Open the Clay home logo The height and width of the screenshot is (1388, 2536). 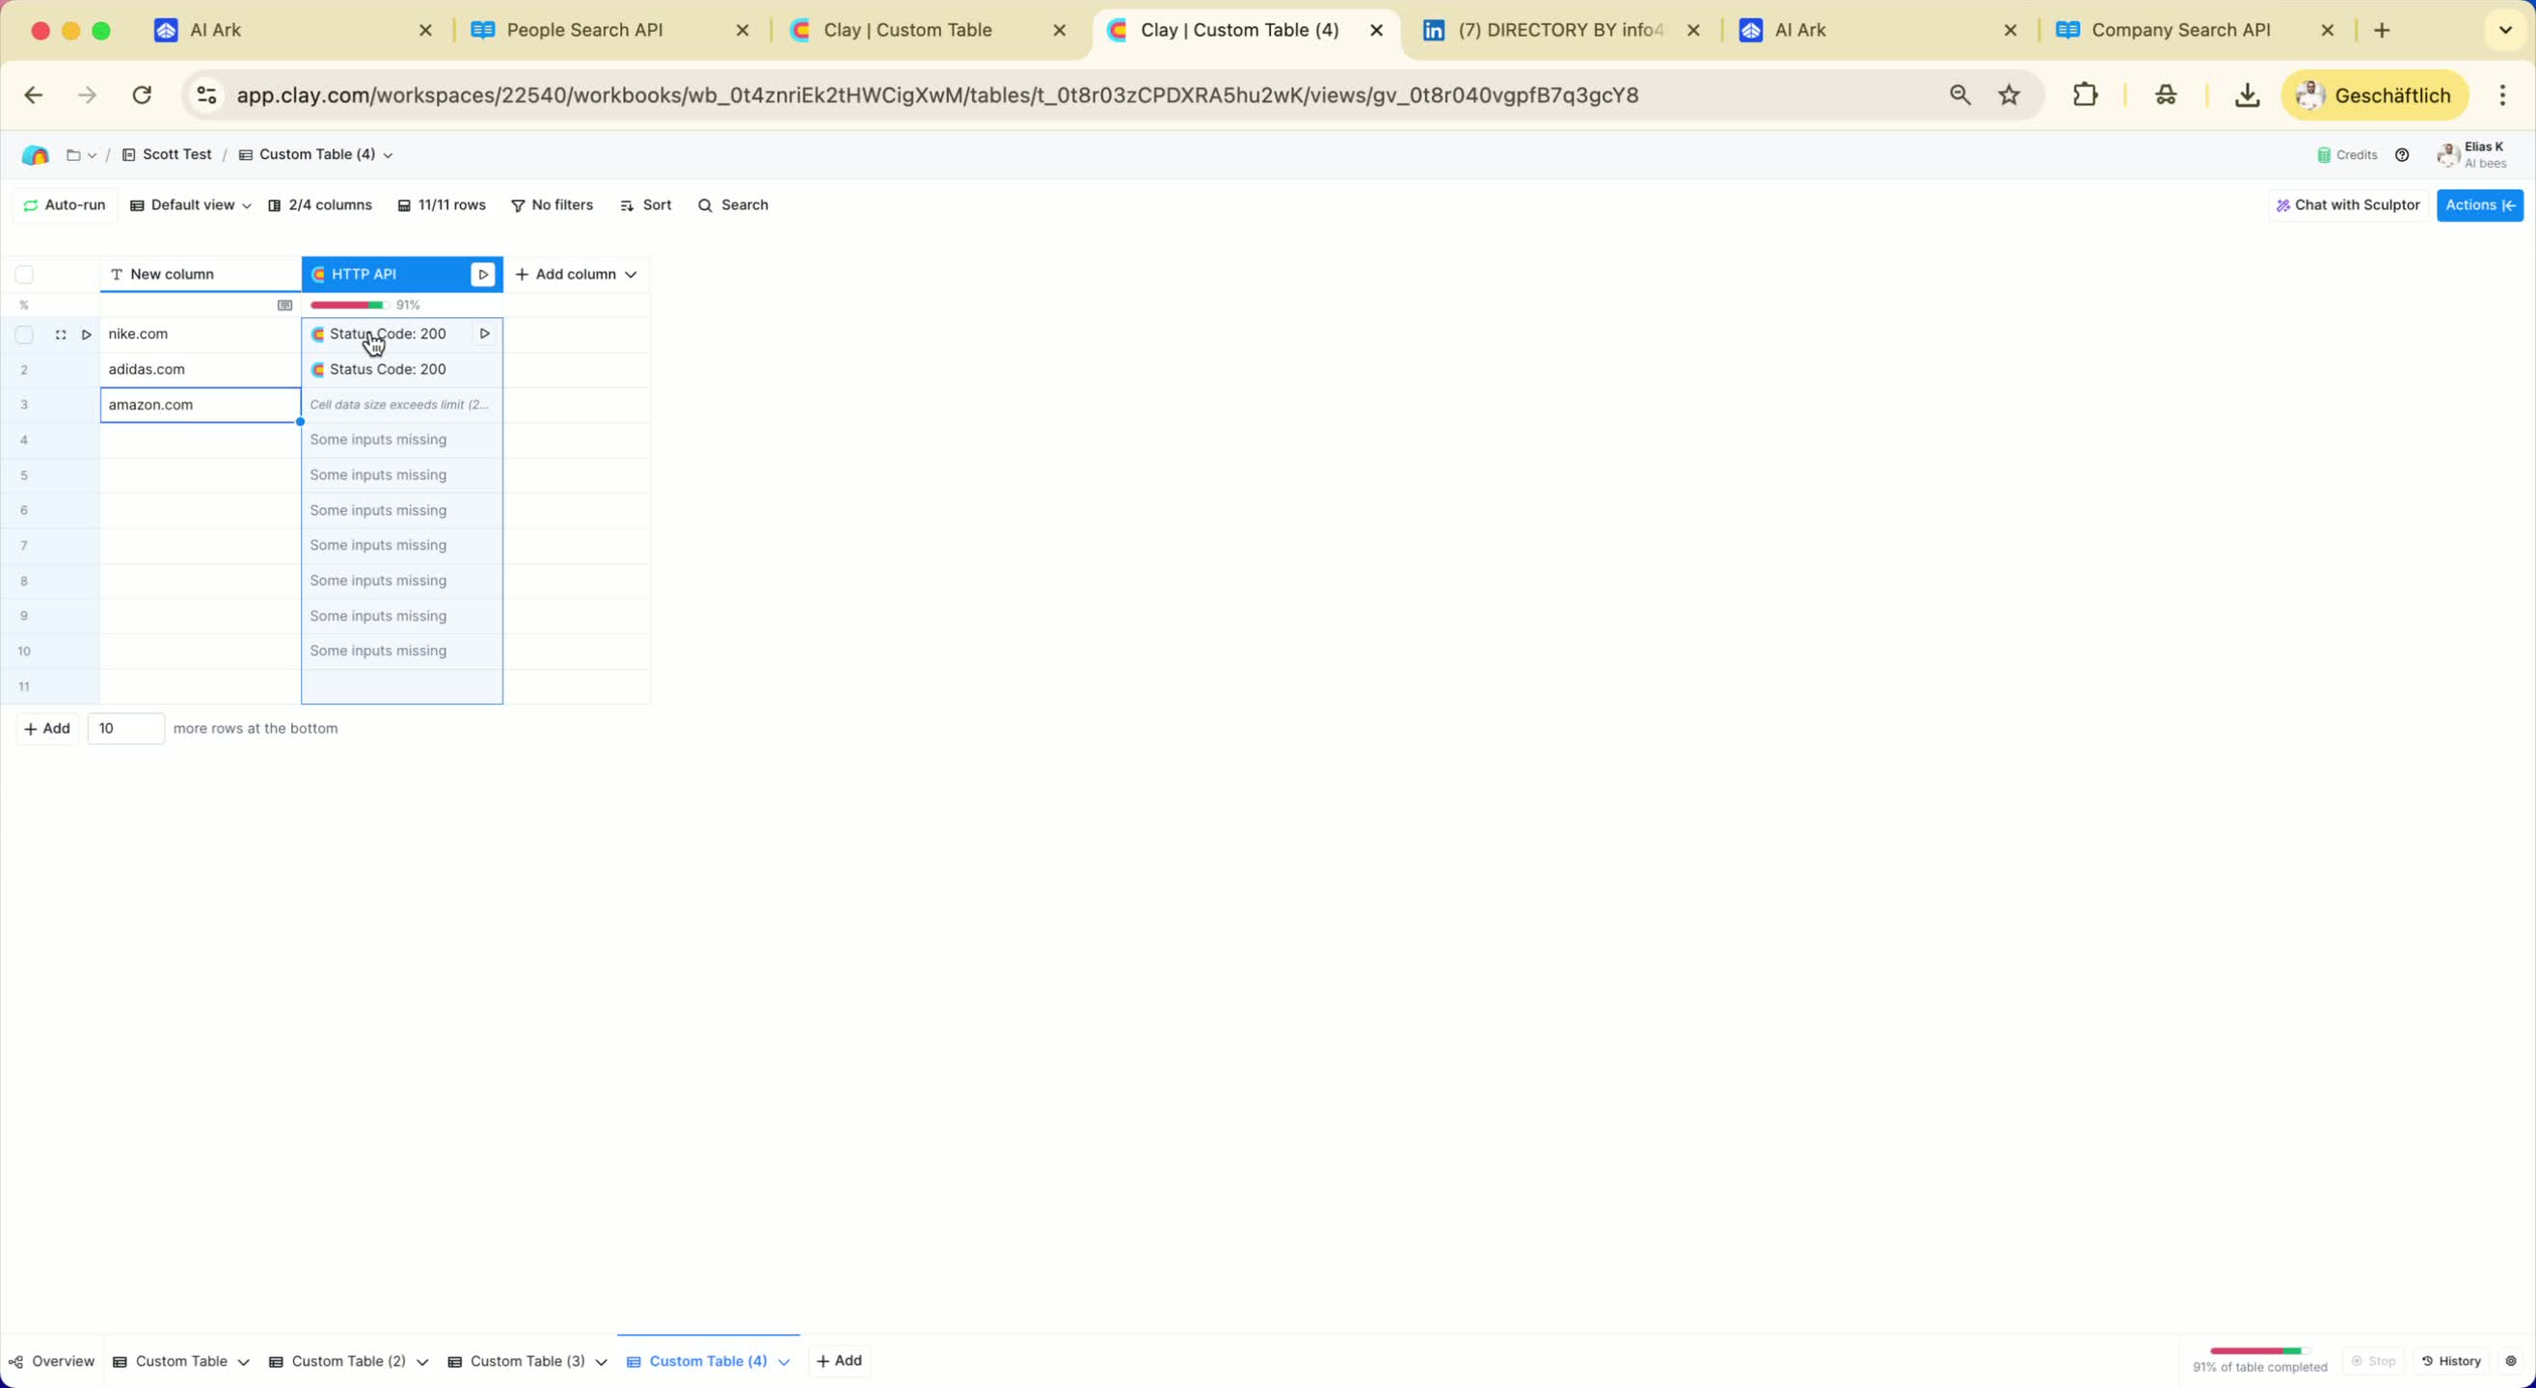(x=36, y=154)
